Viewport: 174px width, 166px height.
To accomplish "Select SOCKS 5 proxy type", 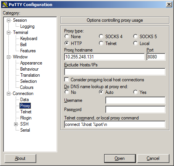I will tap(135, 37).
